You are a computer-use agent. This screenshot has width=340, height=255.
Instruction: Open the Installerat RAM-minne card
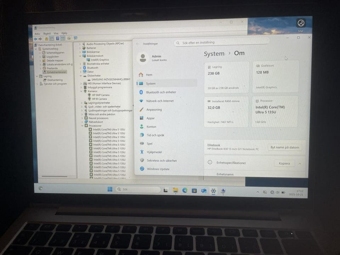click(x=226, y=112)
